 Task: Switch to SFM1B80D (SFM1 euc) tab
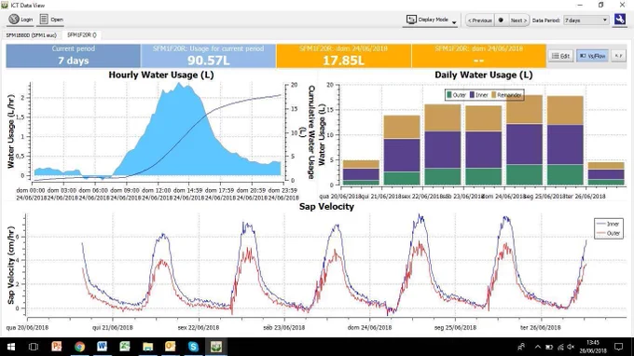pyautogui.click(x=31, y=35)
